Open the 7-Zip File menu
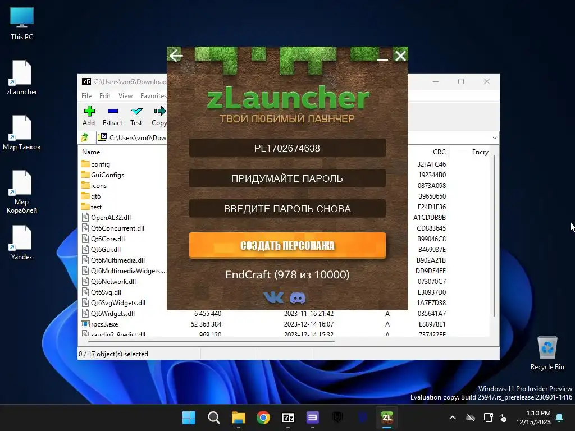The image size is (575, 431). coord(86,95)
